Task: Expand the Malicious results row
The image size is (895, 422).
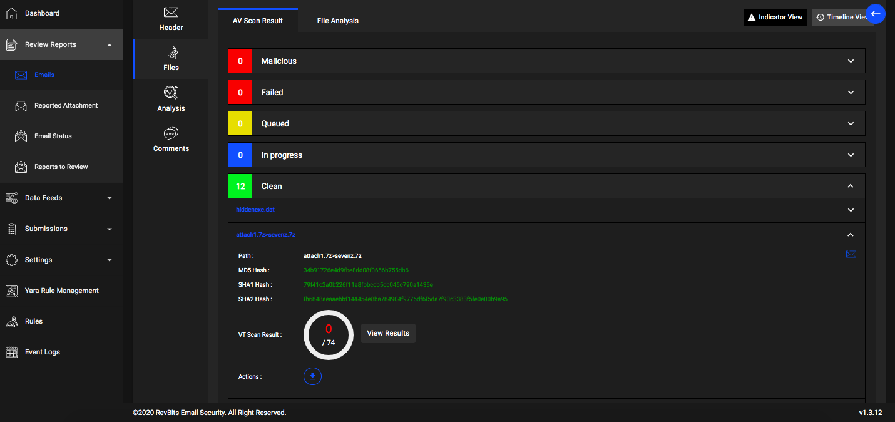Action: 850,61
